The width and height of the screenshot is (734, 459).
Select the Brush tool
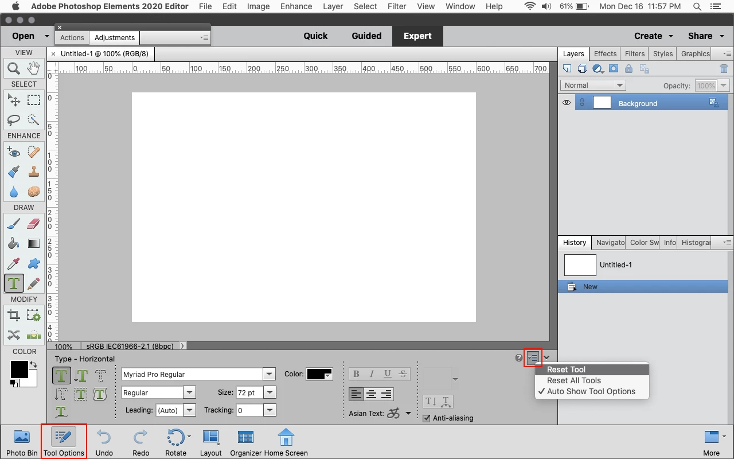pos(14,223)
